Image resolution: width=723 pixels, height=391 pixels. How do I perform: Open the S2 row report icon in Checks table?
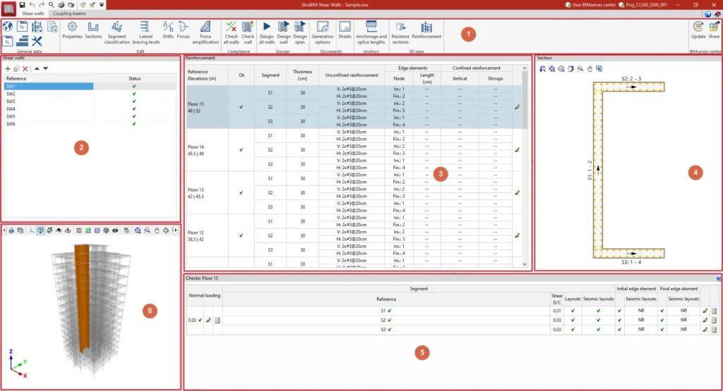tap(715, 320)
